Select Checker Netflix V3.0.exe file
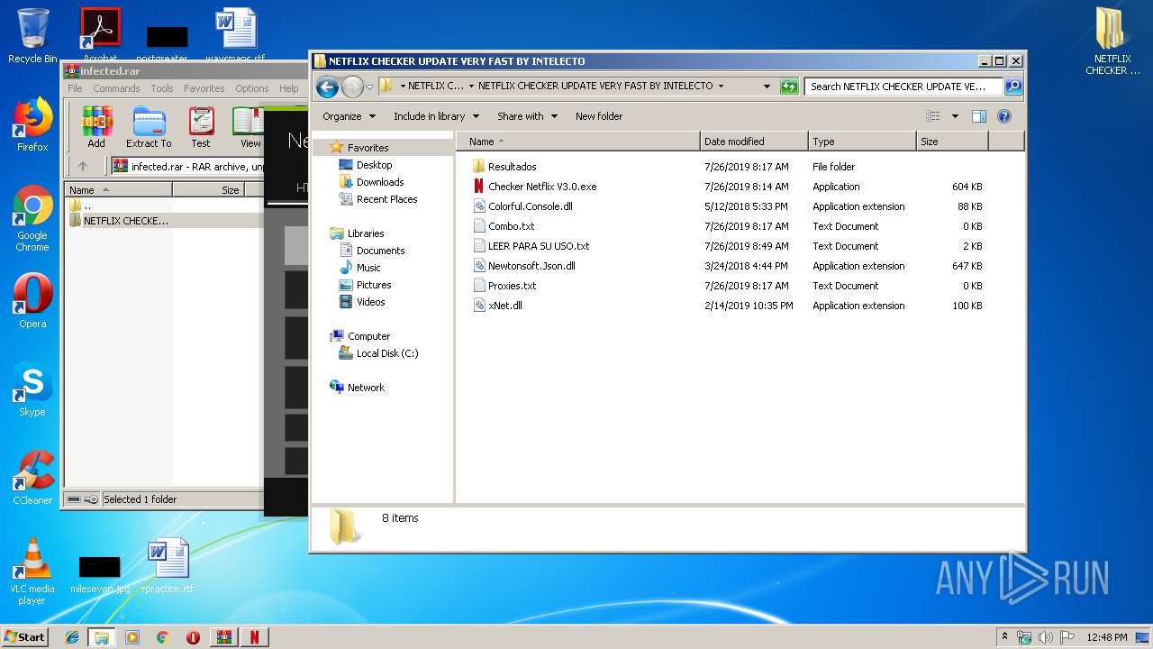The image size is (1153, 649). click(541, 187)
